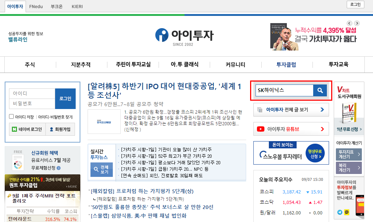Click 1년 무료 신청 link
The height and width of the screenshot is (222, 373).
pyautogui.click(x=349, y=129)
